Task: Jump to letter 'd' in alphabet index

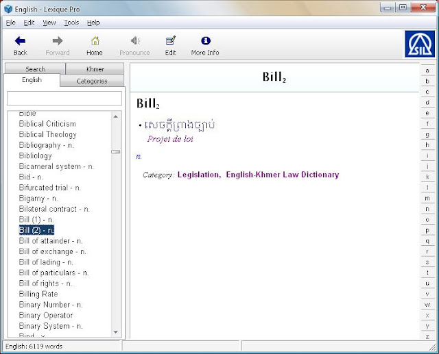Action: pyautogui.click(x=427, y=102)
